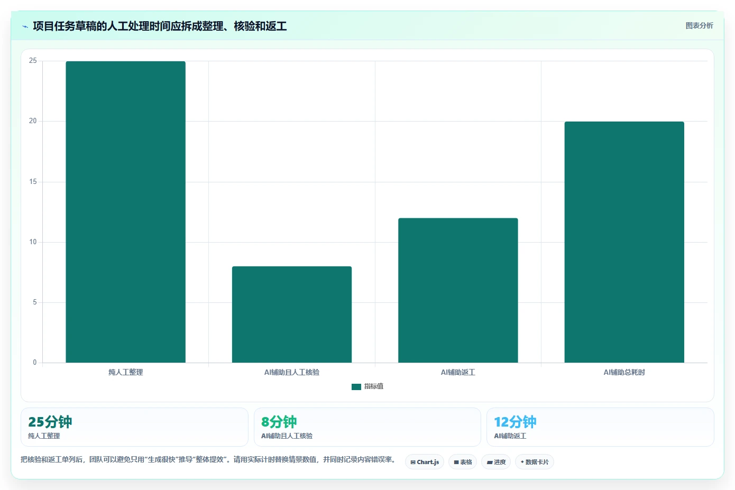Screen dimensions: 735x490
Task: Click the 数据卡片 tag chip
Action: (535, 462)
